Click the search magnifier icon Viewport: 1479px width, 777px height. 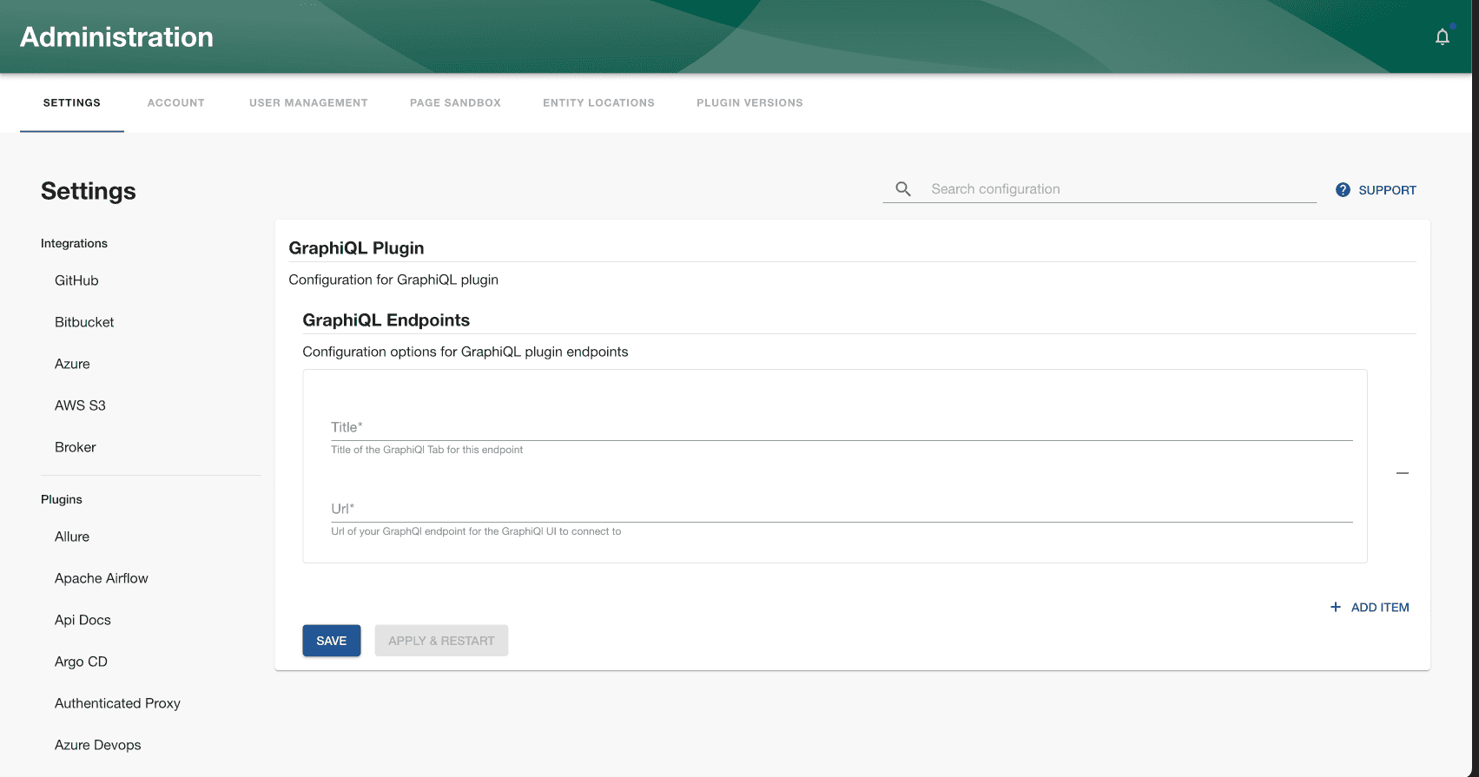coord(903,189)
